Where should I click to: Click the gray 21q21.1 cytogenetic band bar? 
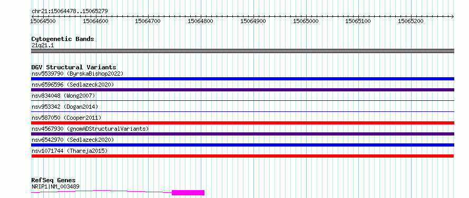(x=242, y=51)
